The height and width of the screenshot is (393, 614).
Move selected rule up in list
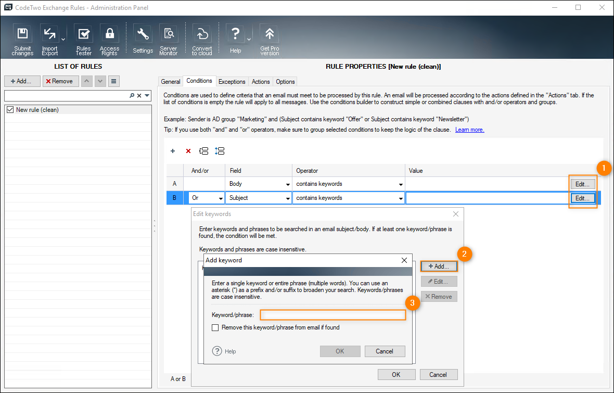coord(86,81)
